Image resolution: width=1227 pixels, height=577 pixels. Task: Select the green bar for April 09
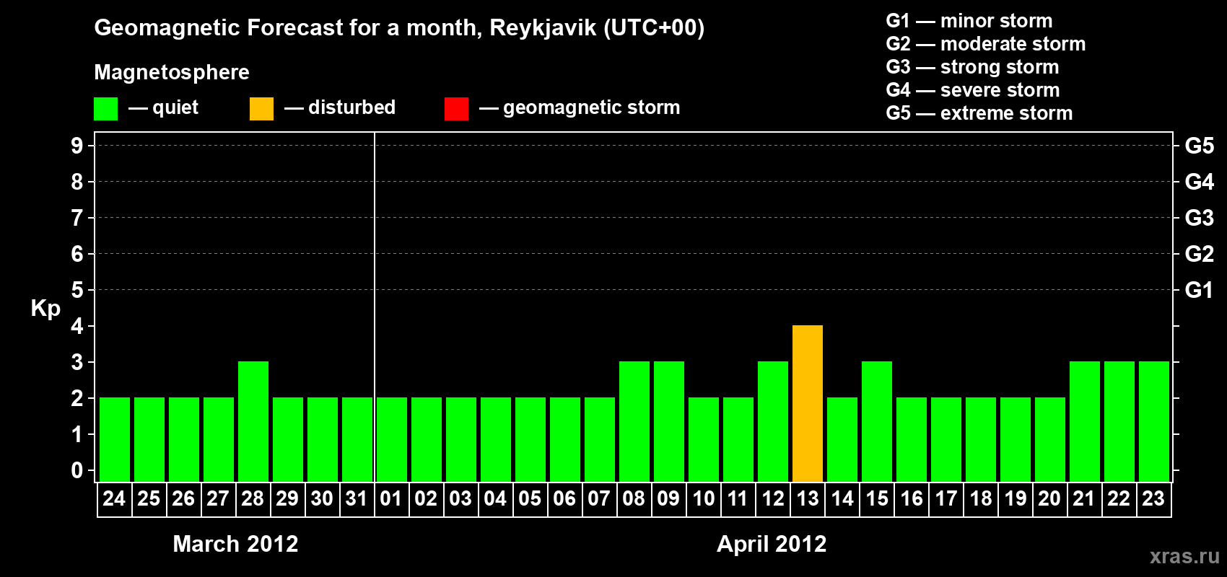669,422
